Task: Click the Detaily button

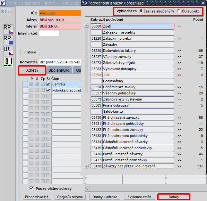Action: pos(174,197)
